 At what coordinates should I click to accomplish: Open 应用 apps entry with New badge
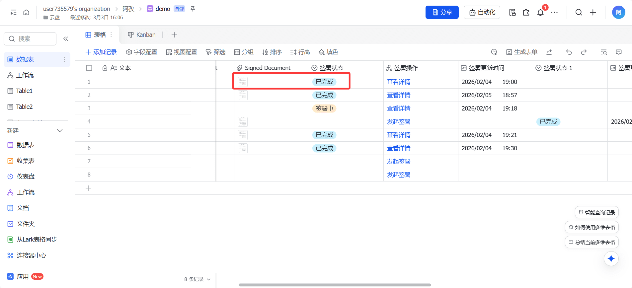(25, 277)
